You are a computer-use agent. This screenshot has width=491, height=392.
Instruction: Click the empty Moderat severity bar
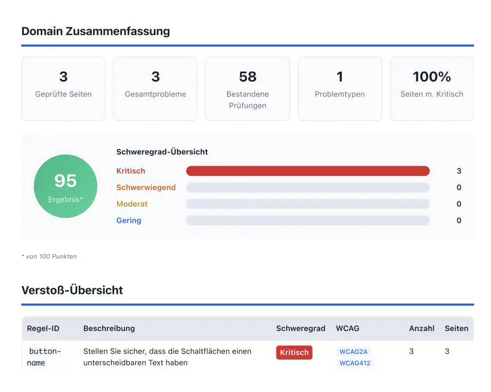point(307,204)
